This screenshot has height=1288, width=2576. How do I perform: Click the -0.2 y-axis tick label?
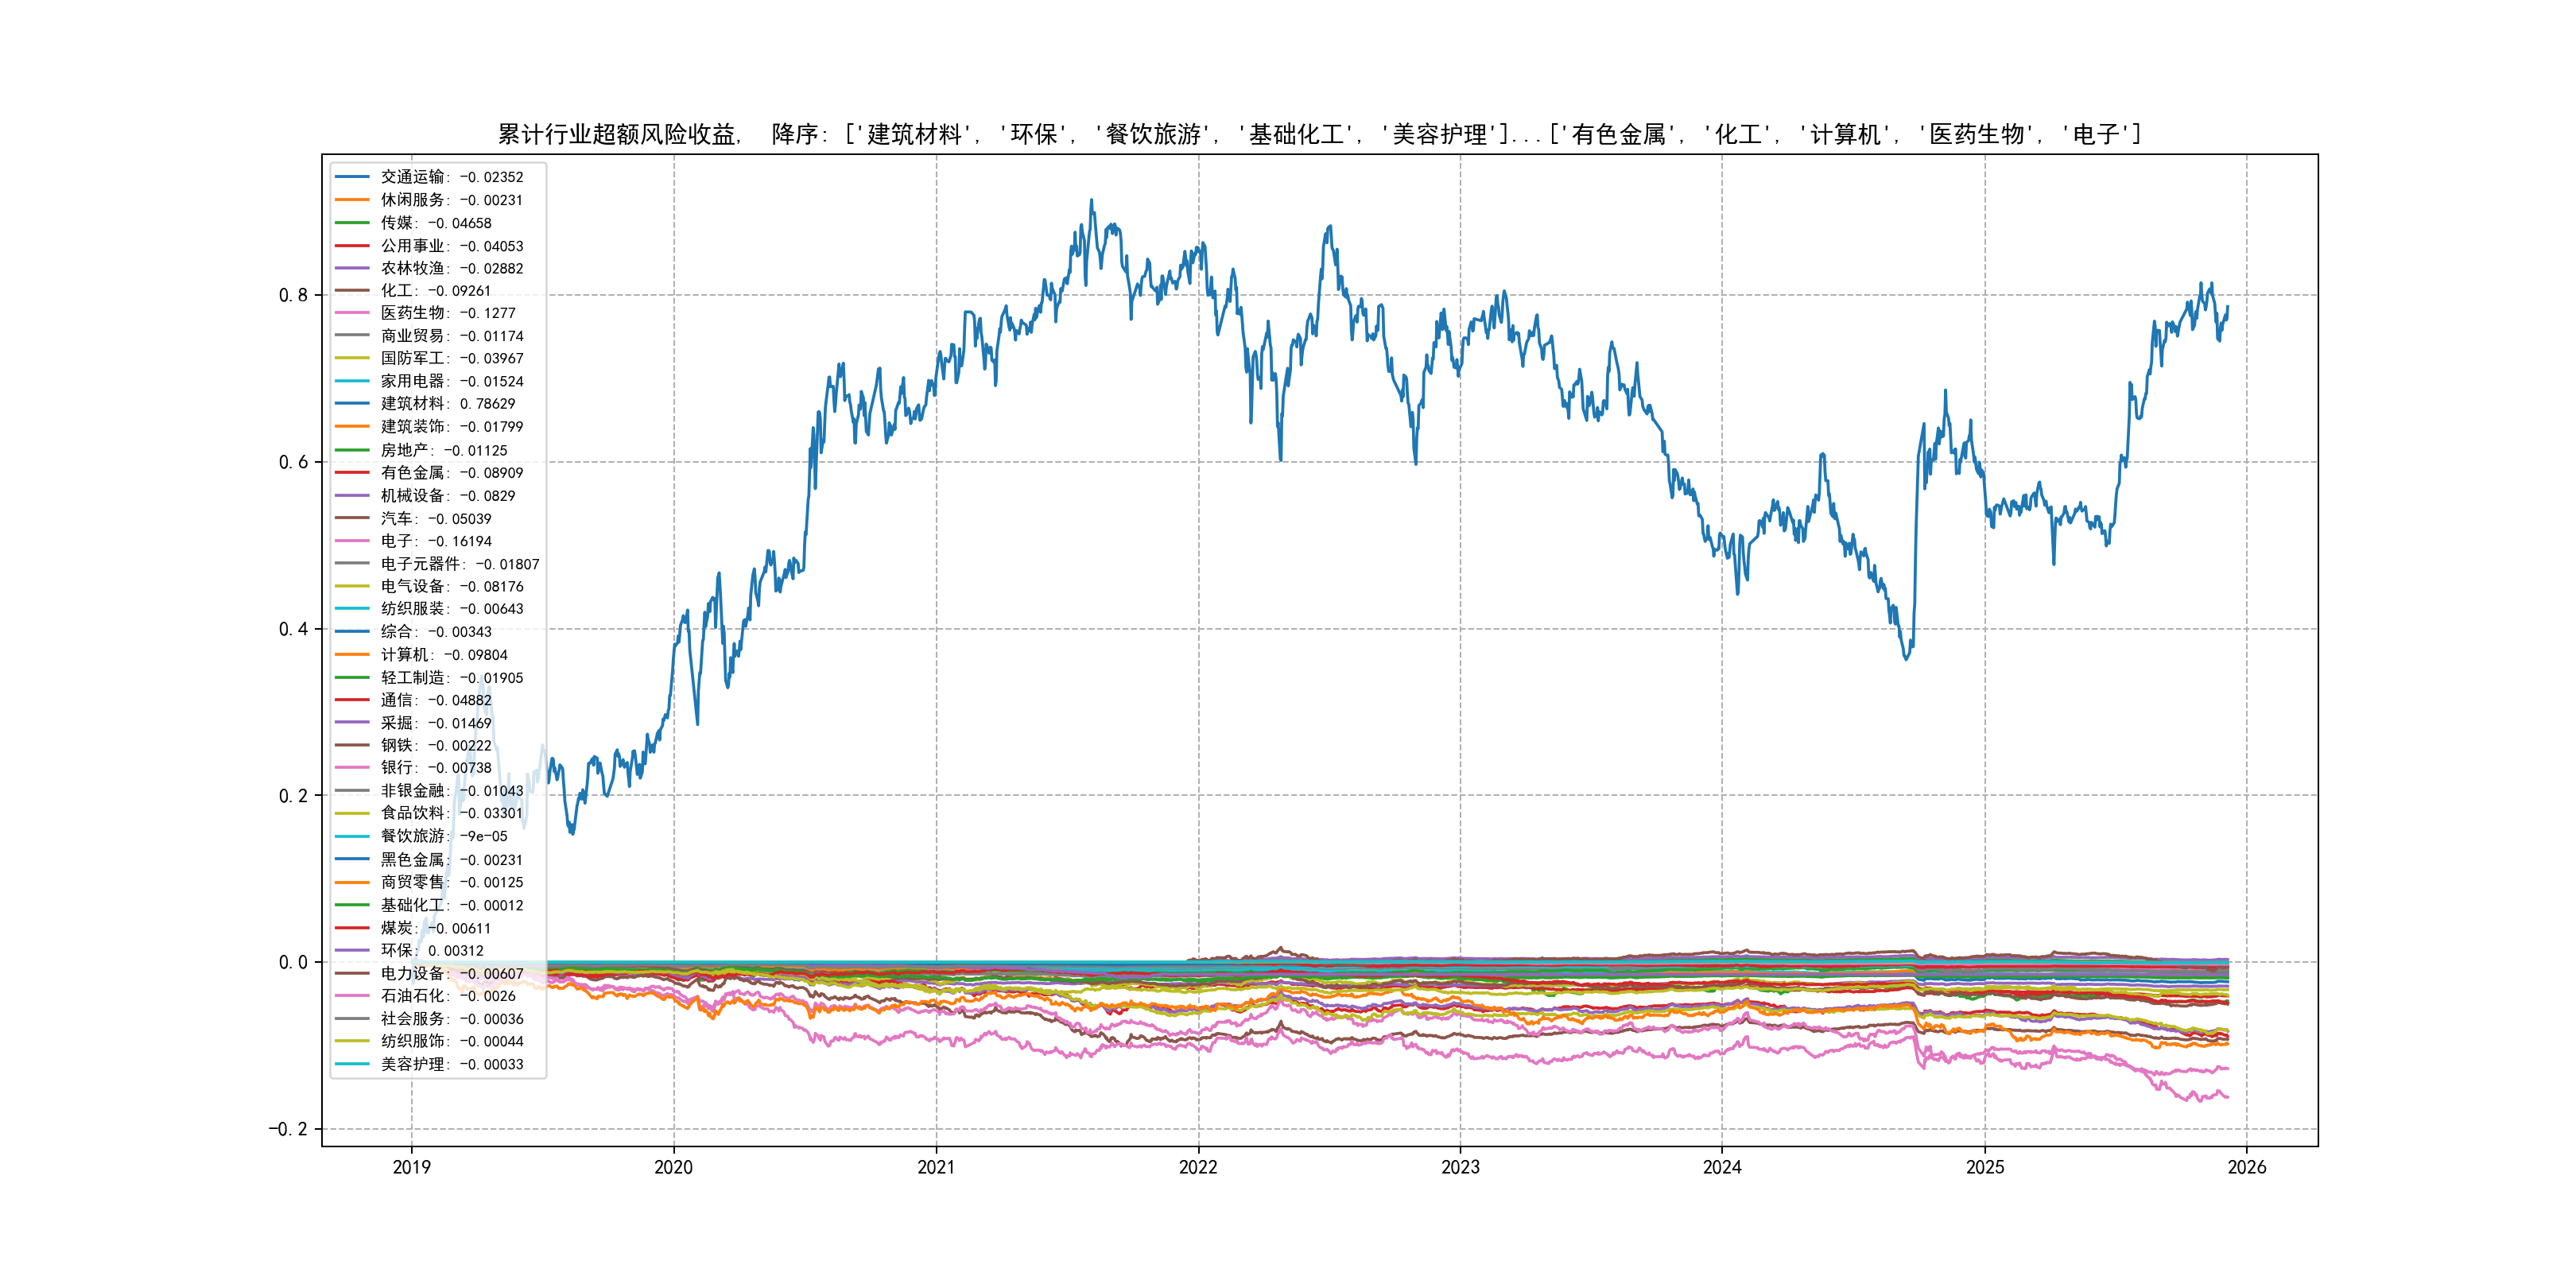288,1129
